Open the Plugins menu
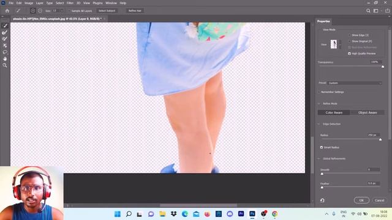The height and width of the screenshot is (220, 392). [x=97, y=3]
